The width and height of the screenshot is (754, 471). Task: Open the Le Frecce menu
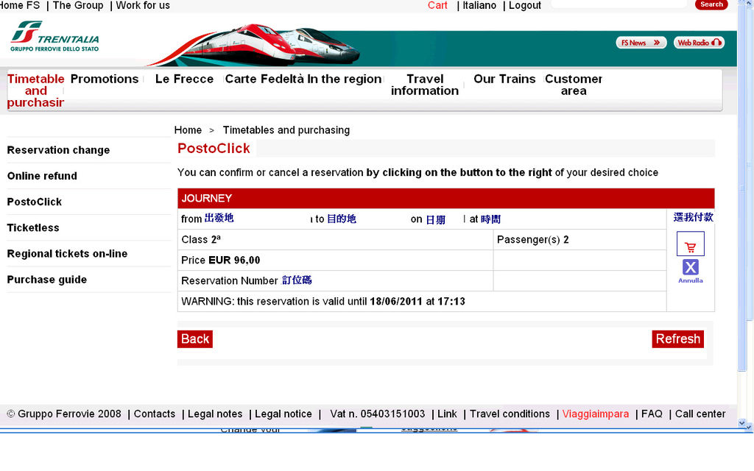184,79
